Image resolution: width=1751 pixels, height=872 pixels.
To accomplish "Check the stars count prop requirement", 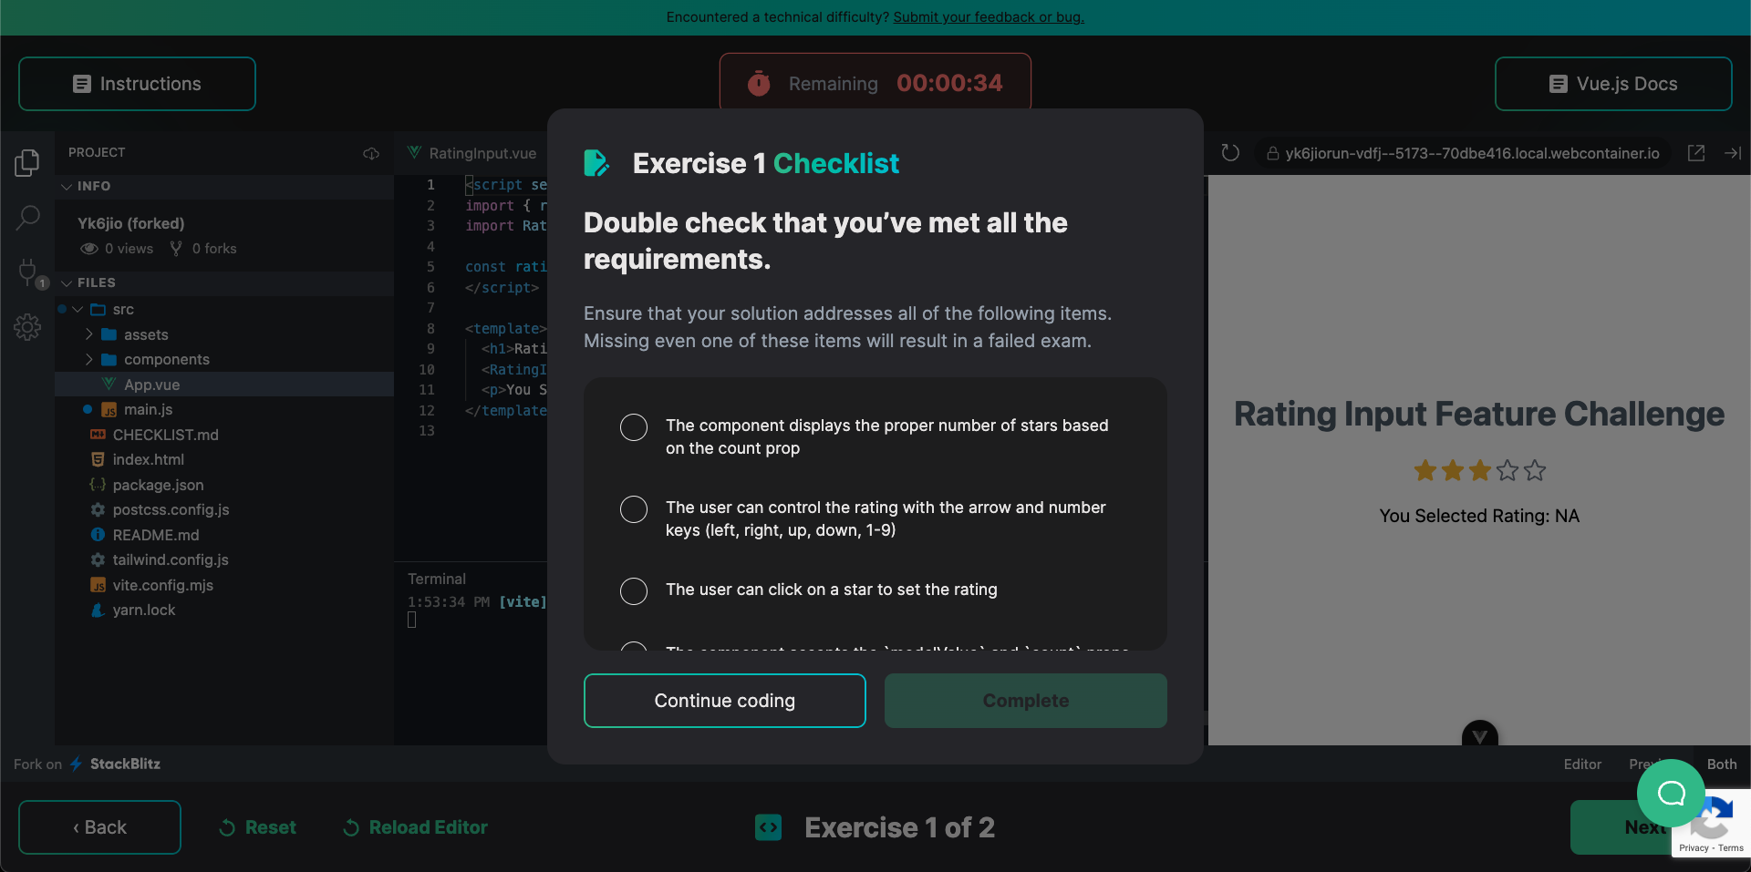I will point(634,427).
